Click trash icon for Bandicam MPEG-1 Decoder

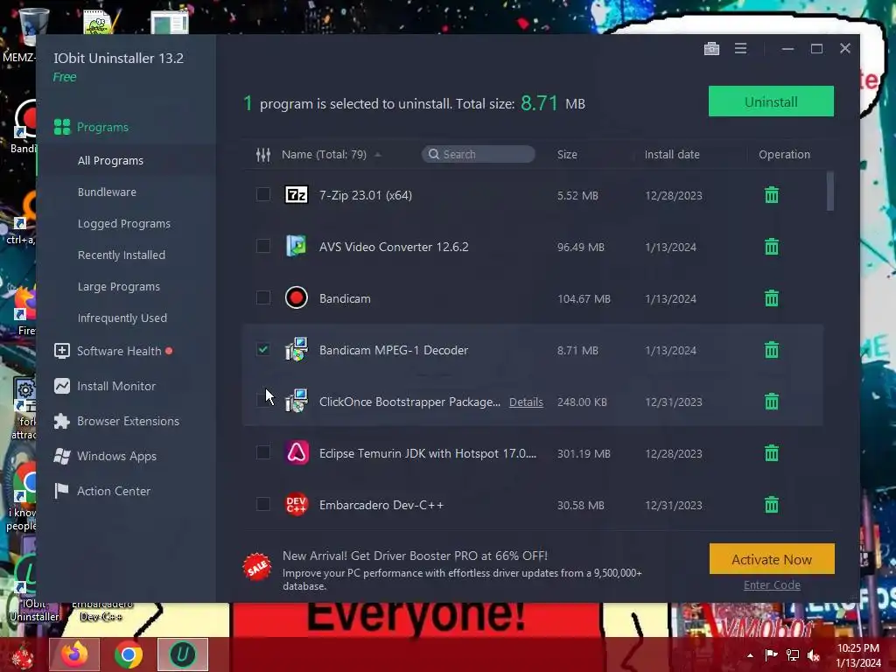click(x=772, y=350)
